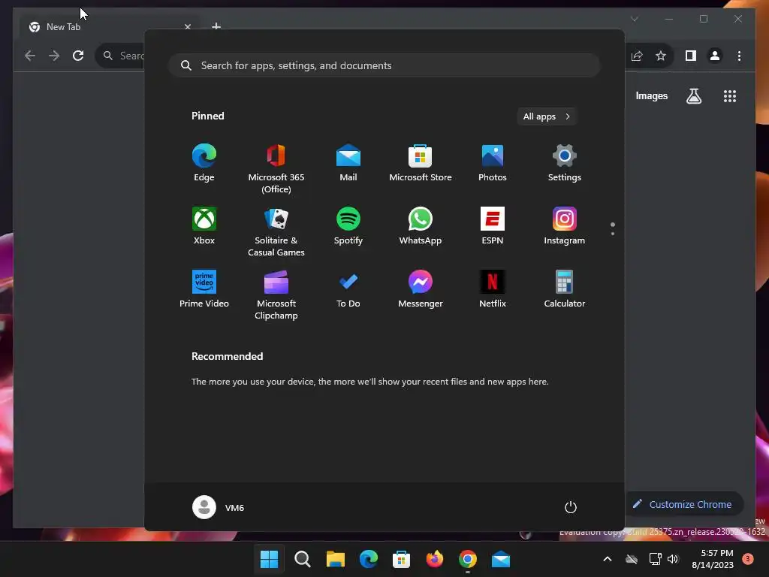
Task: Launch the Xbox app
Action: 204,226
